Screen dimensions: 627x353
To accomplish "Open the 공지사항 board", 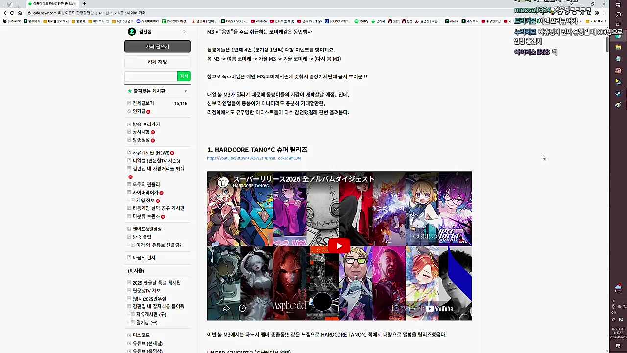I will [x=141, y=132].
